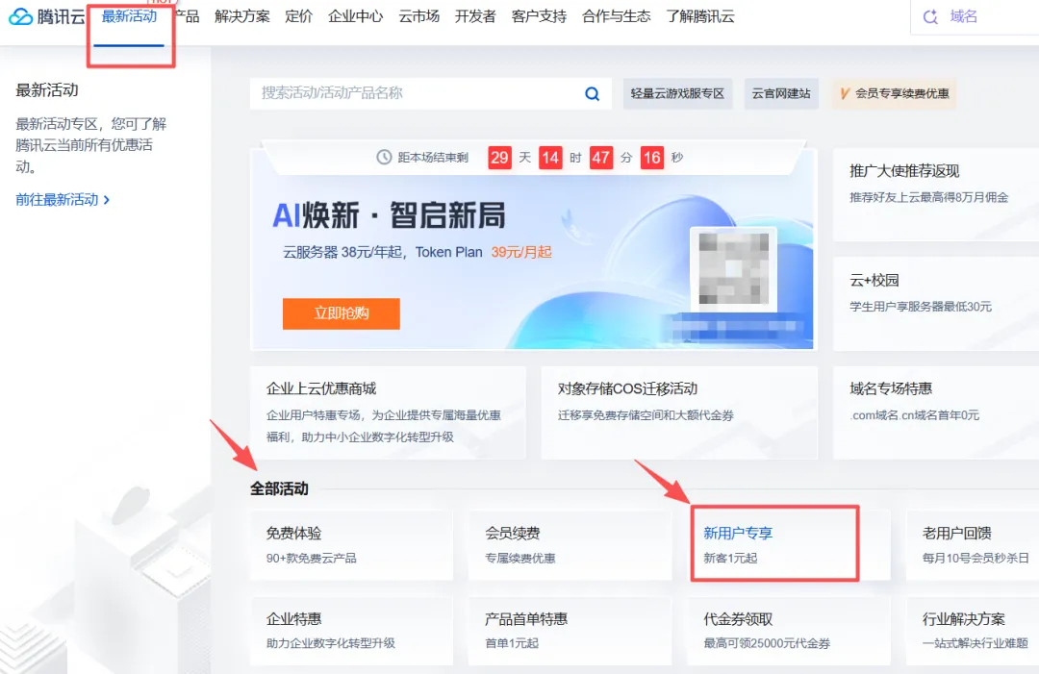
Task: Open the 企业特惠 activity card
Action: [x=352, y=631]
